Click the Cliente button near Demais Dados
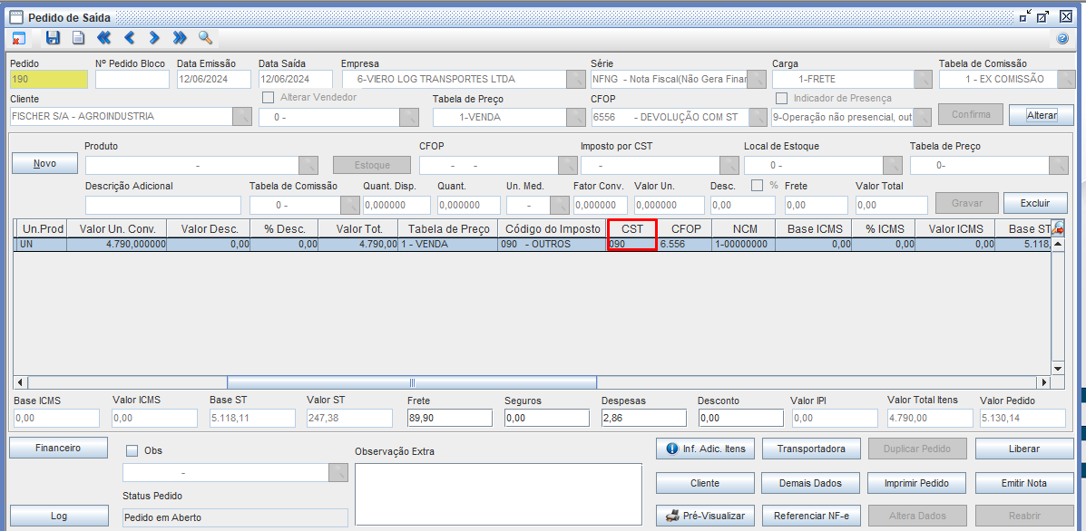The image size is (1086, 531). click(x=705, y=483)
